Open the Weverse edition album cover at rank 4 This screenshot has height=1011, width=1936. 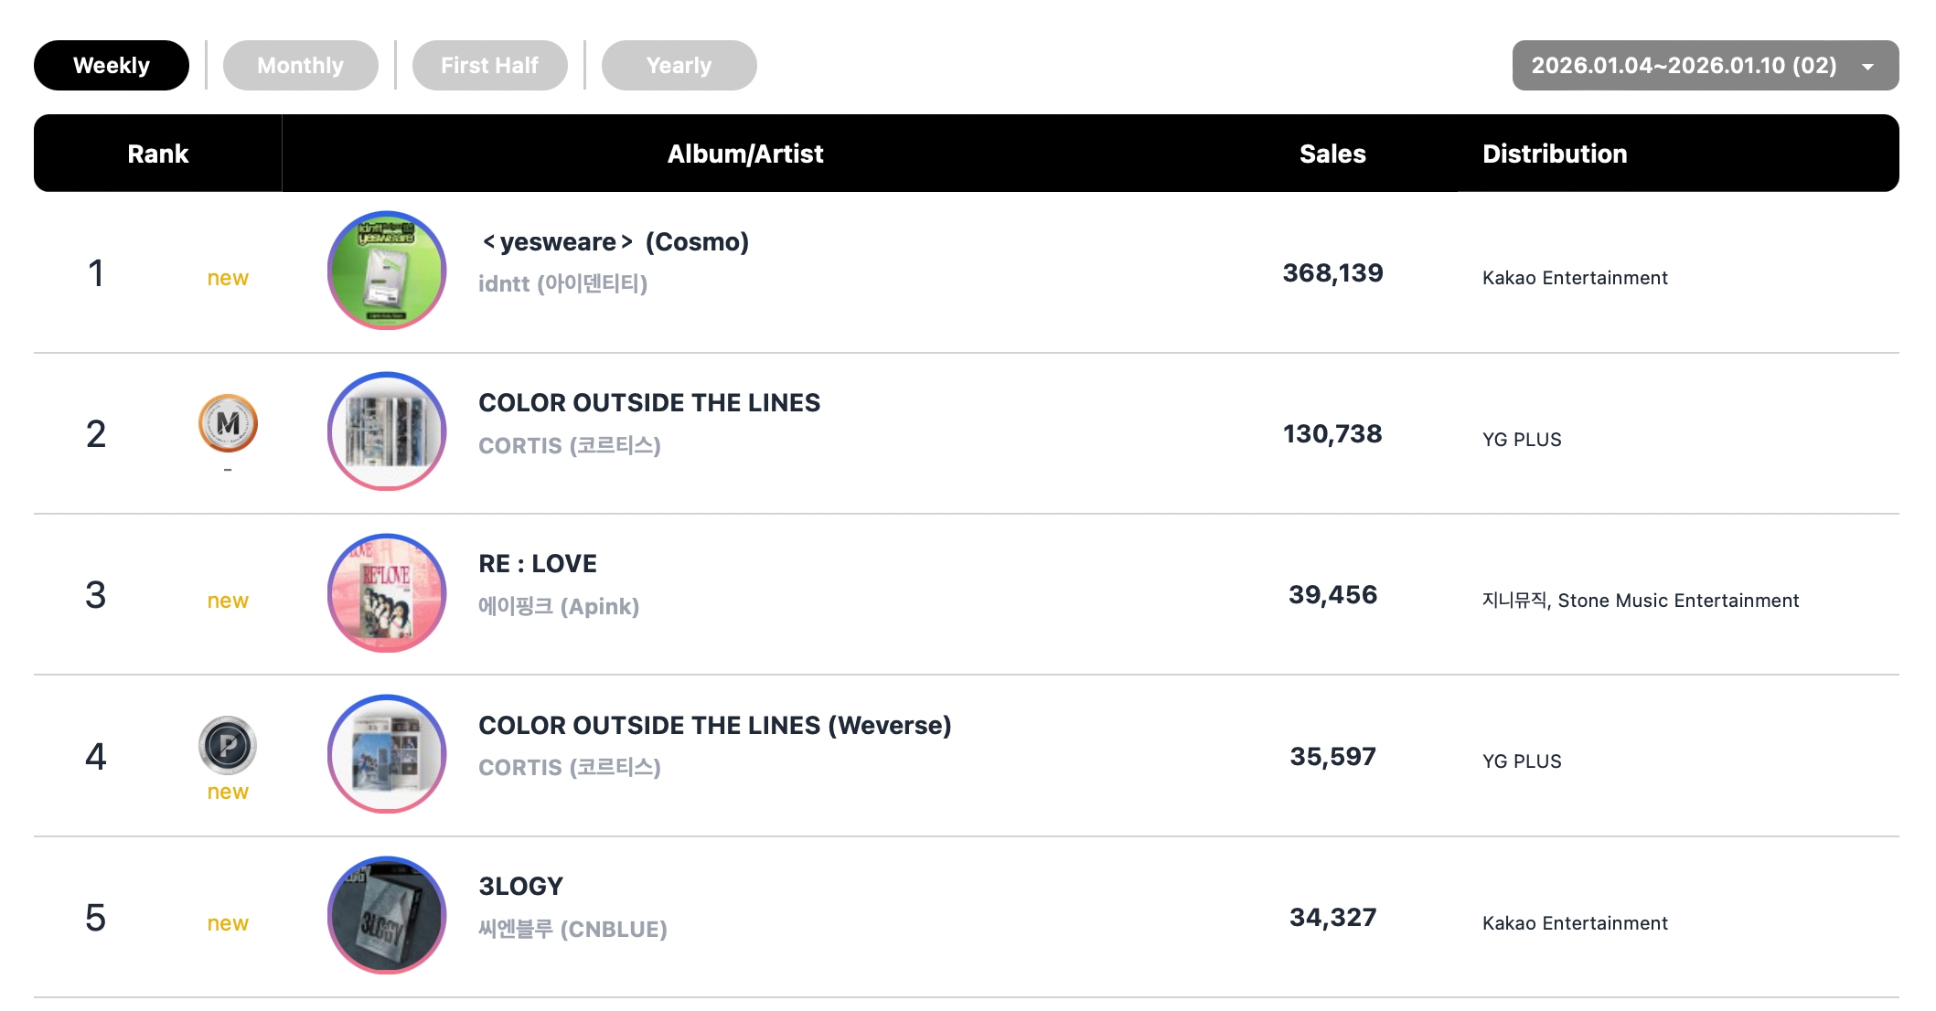pyautogui.click(x=387, y=754)
